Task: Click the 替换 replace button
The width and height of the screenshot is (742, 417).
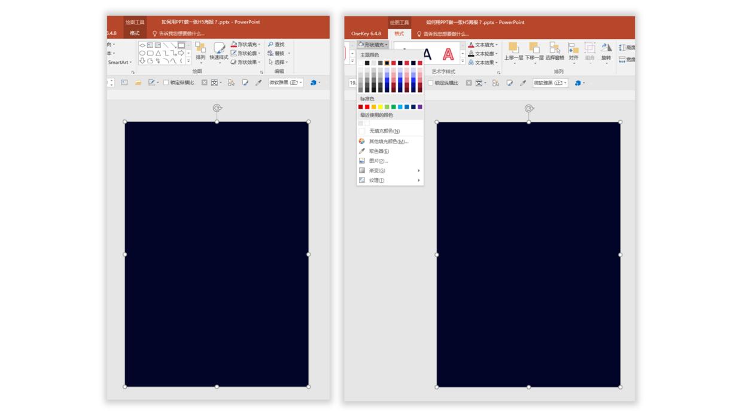Action: [x=279, y=53]
